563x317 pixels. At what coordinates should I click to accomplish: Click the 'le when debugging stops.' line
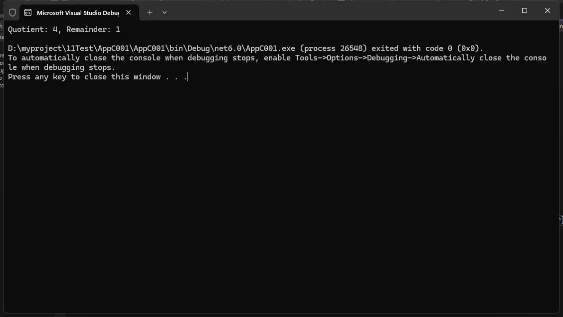[61, 67]
